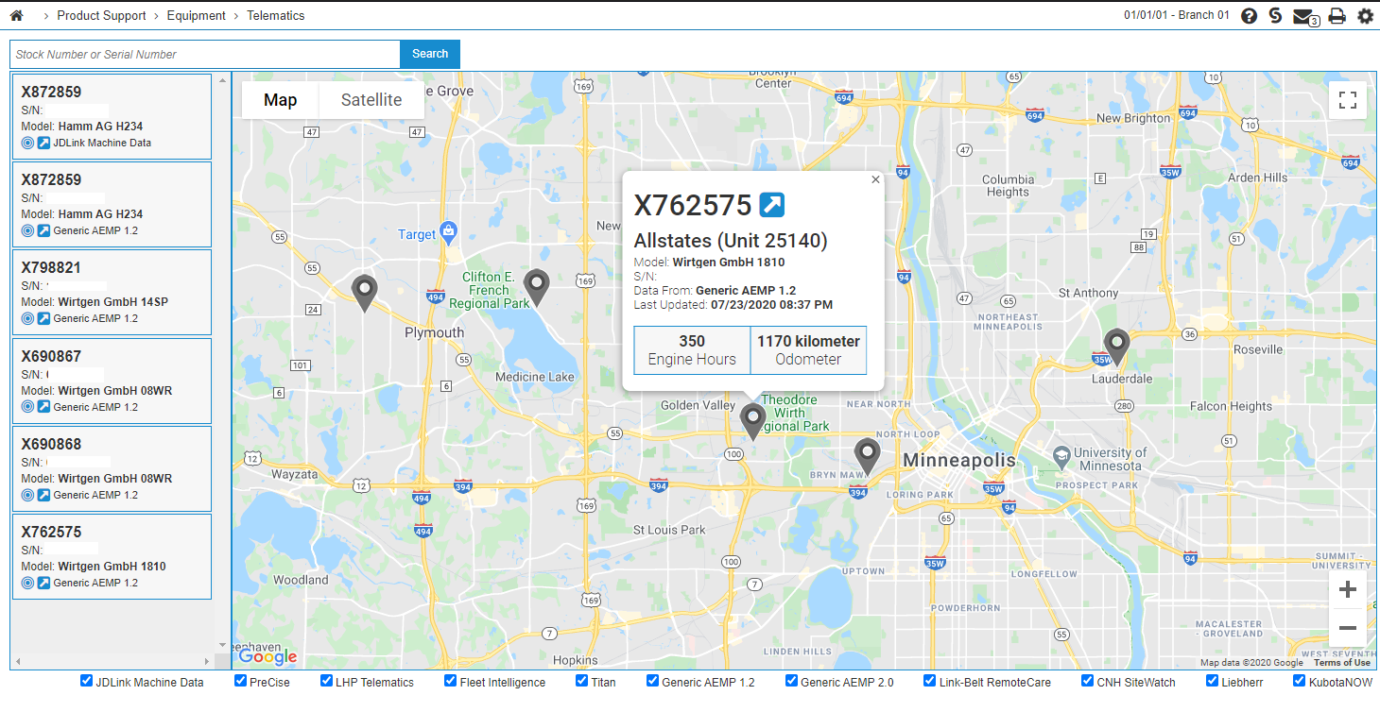Uncheck KubotaNOW filter
The height and width of the screenshot is (712, 1380).
coord(1300,681)
